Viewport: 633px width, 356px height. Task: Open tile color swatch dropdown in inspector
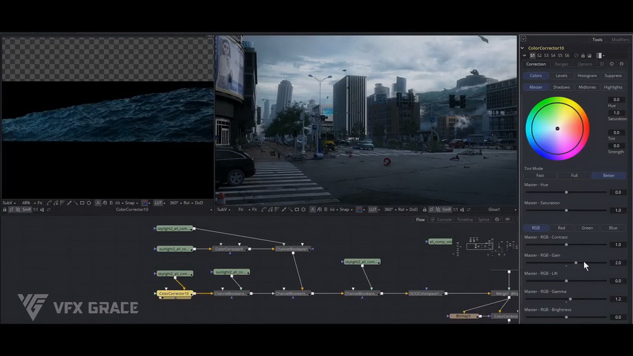point(601,56)
